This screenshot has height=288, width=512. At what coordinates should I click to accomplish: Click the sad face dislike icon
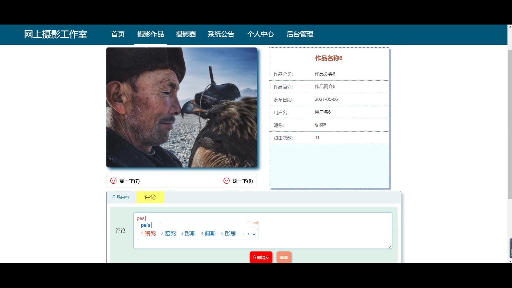(226, 181)
